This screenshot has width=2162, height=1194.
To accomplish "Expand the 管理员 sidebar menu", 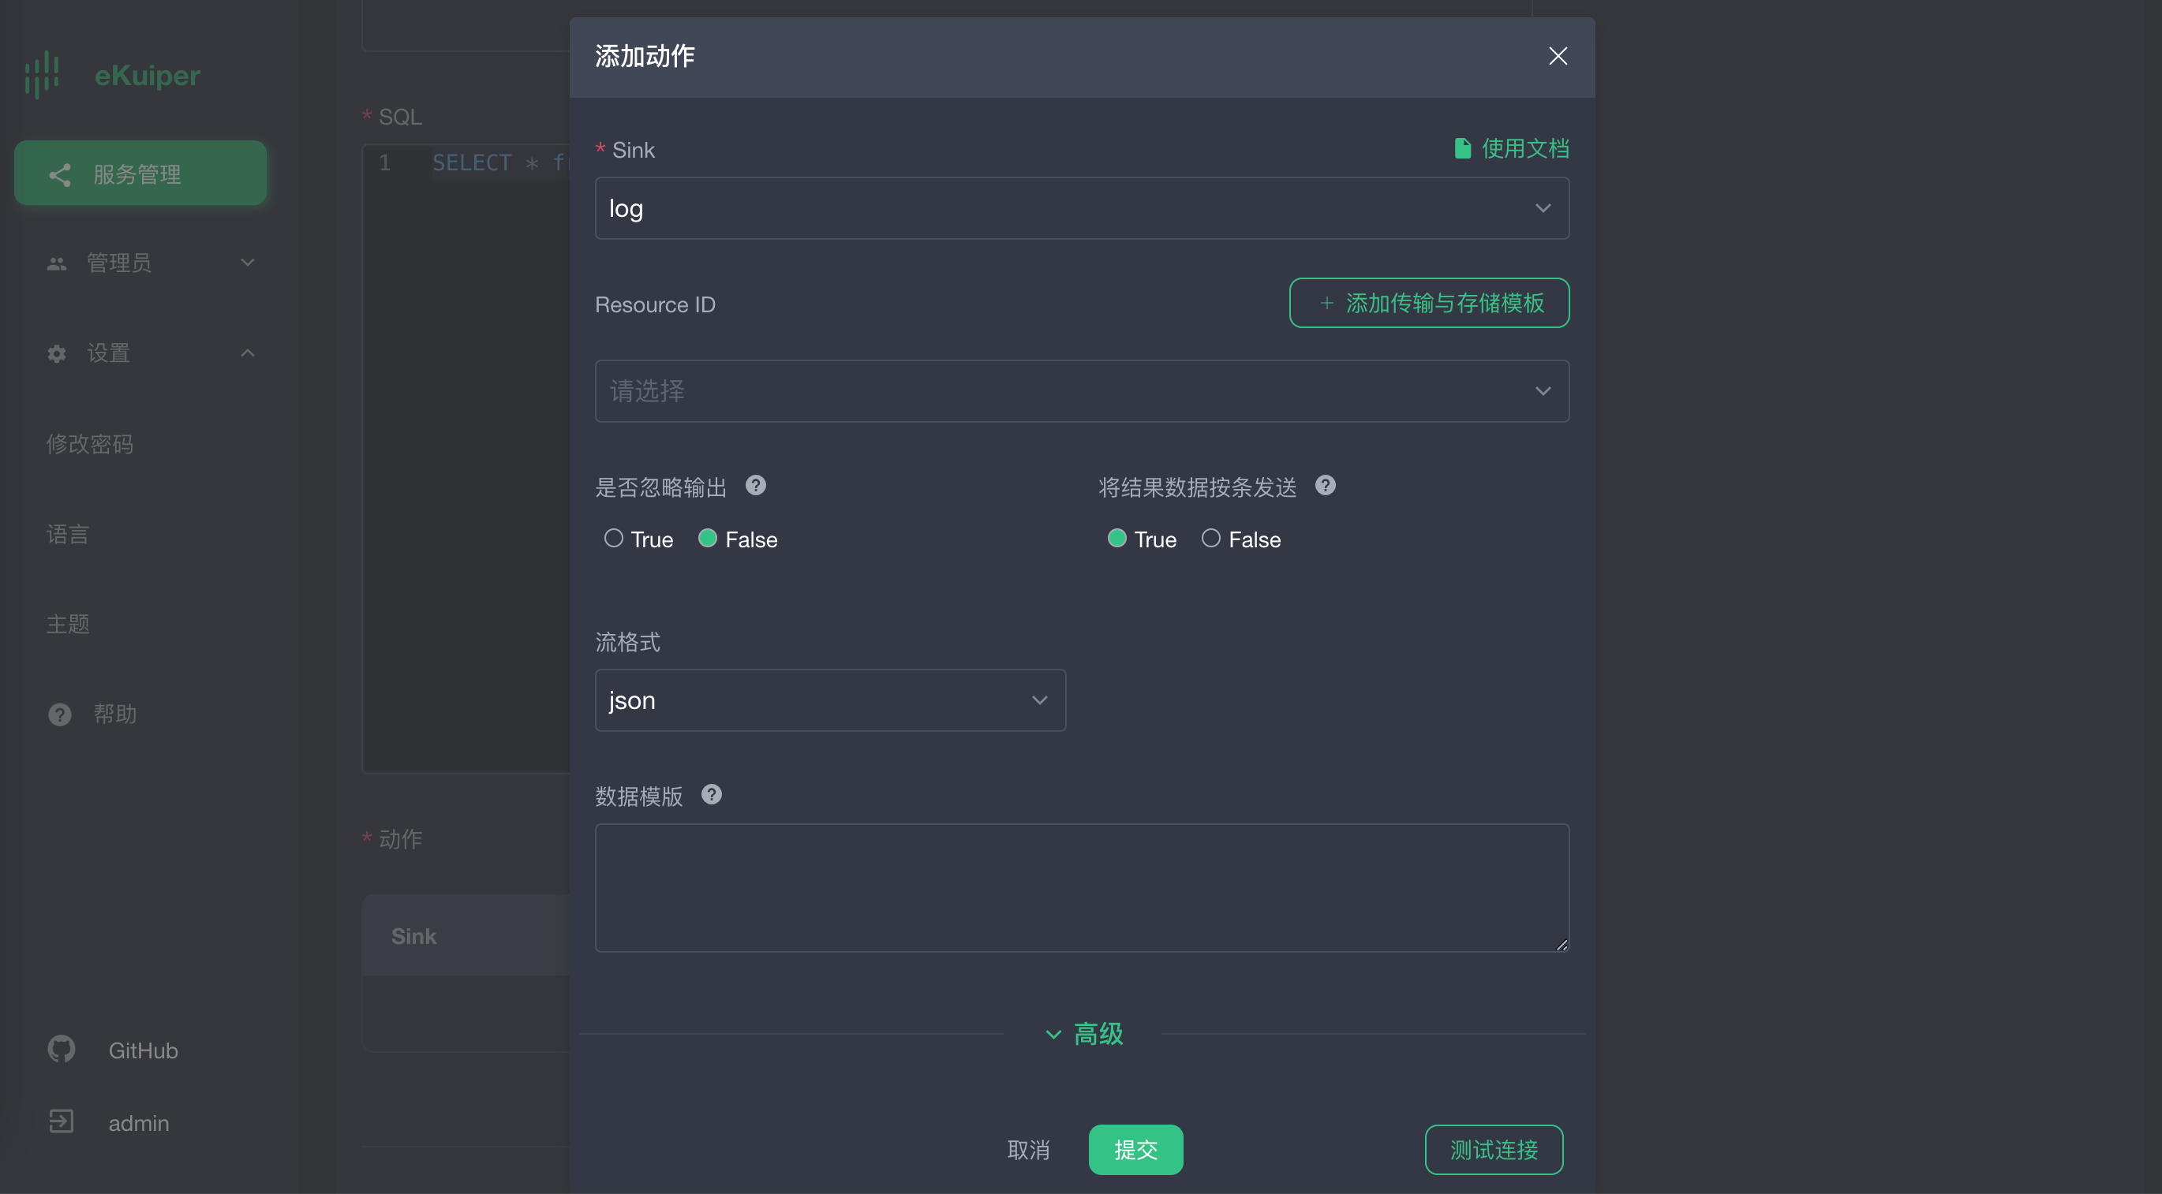I will tap(149, 263).
